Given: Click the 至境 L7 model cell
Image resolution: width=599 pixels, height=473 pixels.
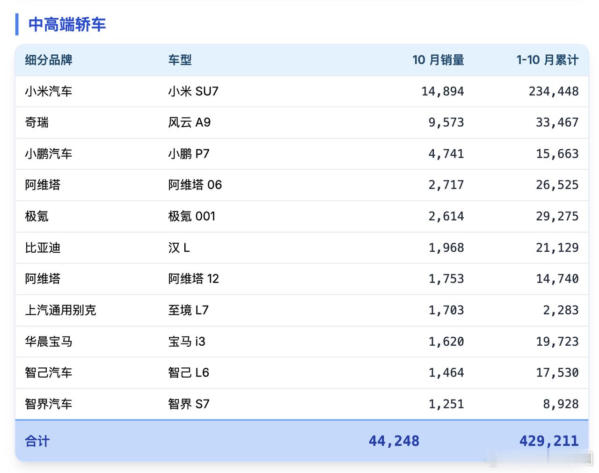Looking at the screenshot, I should click(x=189, y=310).
